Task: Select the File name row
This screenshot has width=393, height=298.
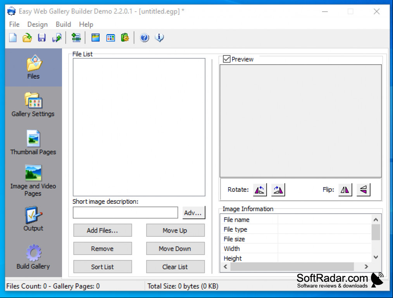Action: 296,220
